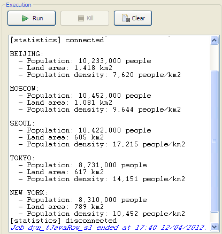
Task: Click the scrollbar down arrow
Action: pyautogui.click(x=214, y=227)
